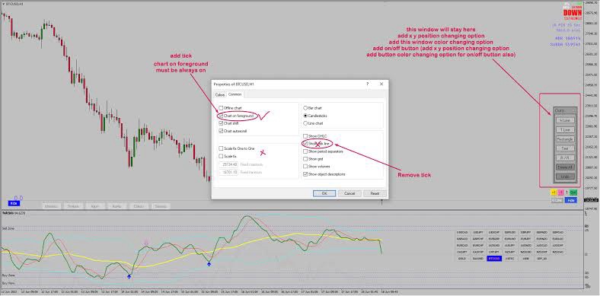Switch to the Colors tab
This screenshot has height=296, width=600.
point(219,94)
